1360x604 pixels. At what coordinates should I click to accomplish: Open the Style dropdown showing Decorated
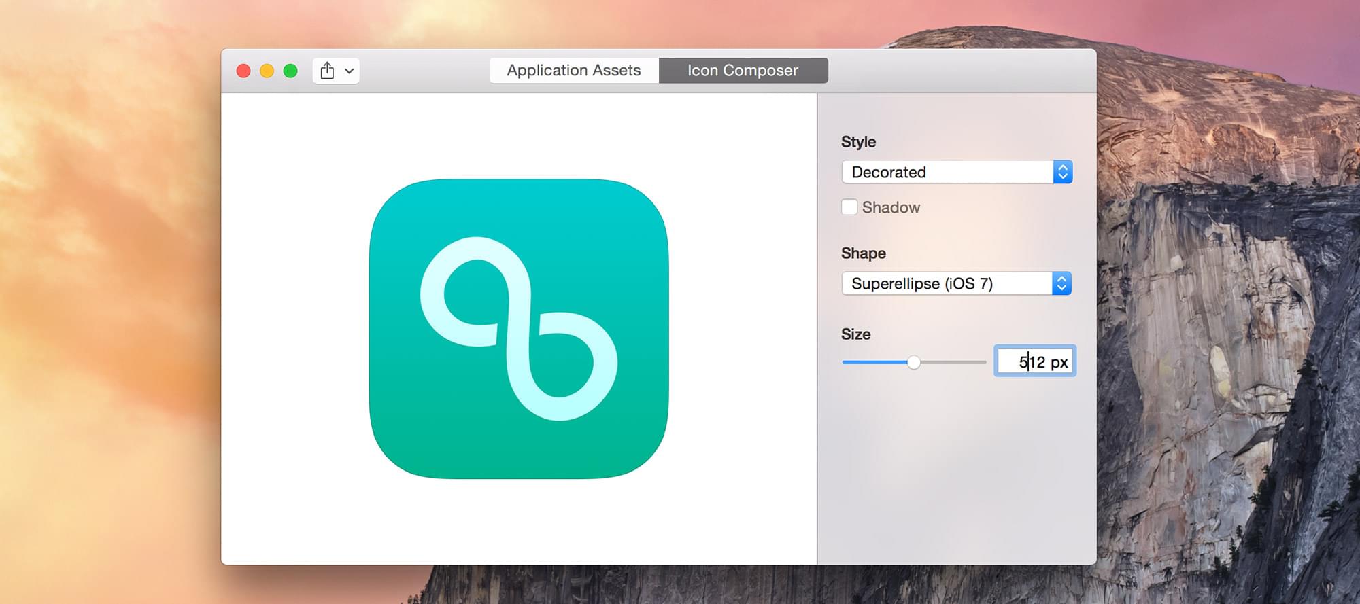947,172
